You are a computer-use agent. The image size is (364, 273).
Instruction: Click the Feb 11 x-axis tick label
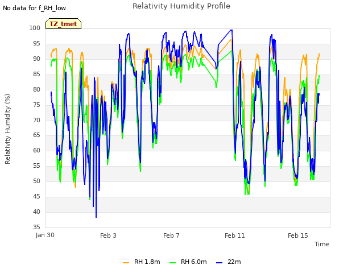(235, 235)
